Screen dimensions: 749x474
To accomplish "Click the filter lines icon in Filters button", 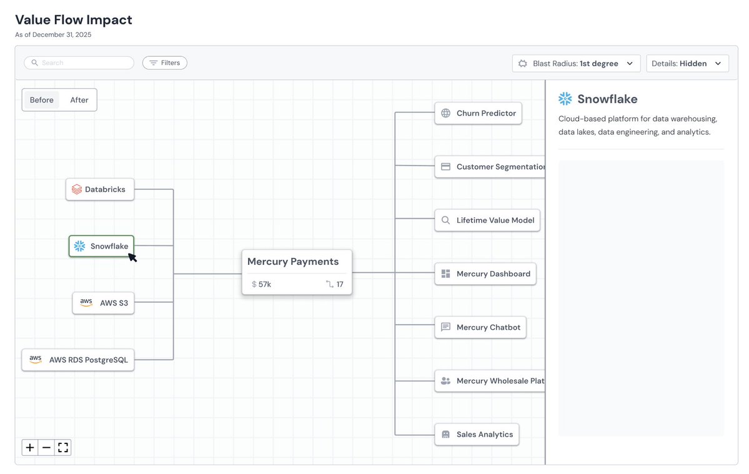I will (153, 63).
